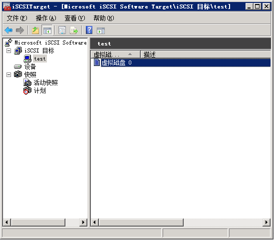Select the test target in the tree
The image size is (274, 240).
pos(40,59)
